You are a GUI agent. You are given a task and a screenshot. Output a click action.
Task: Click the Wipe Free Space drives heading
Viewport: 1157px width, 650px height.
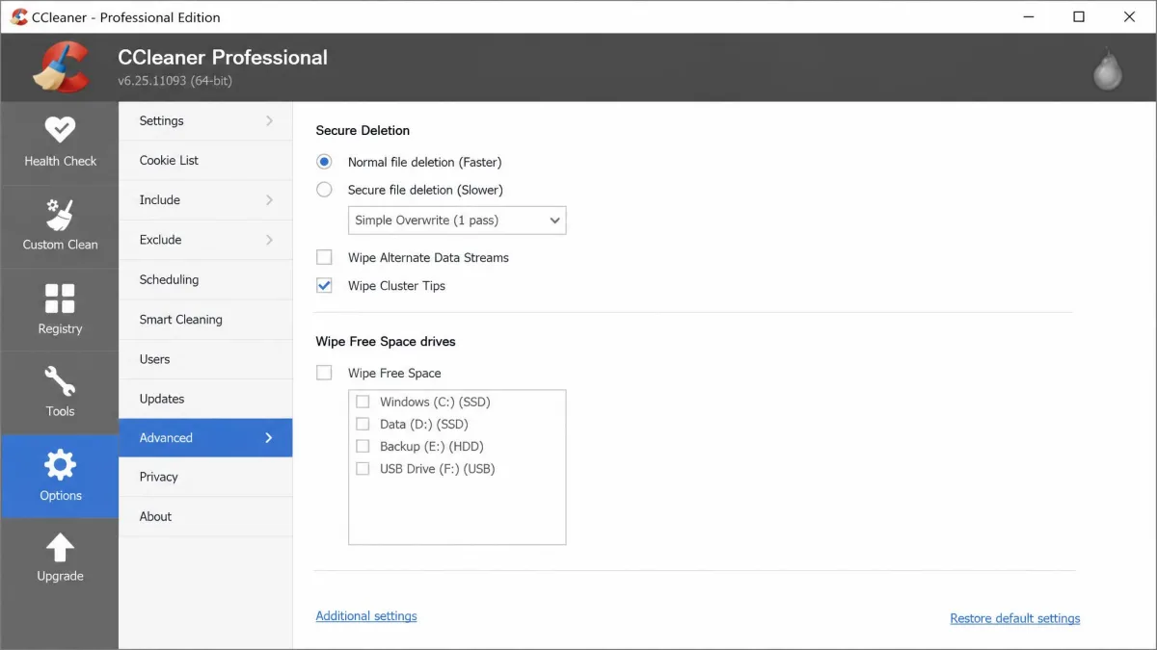coord(386,342)
